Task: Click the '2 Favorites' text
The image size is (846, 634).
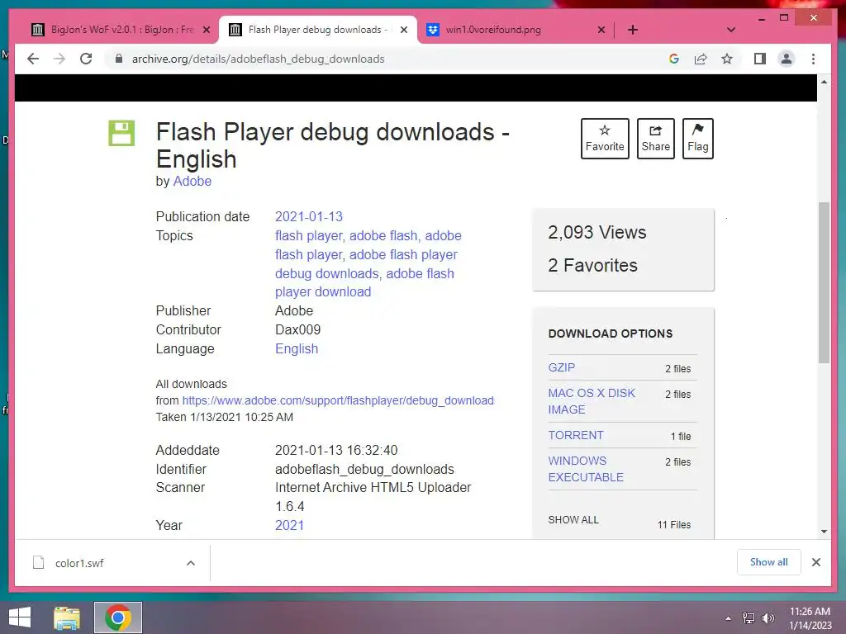Action: pos(592,265)
